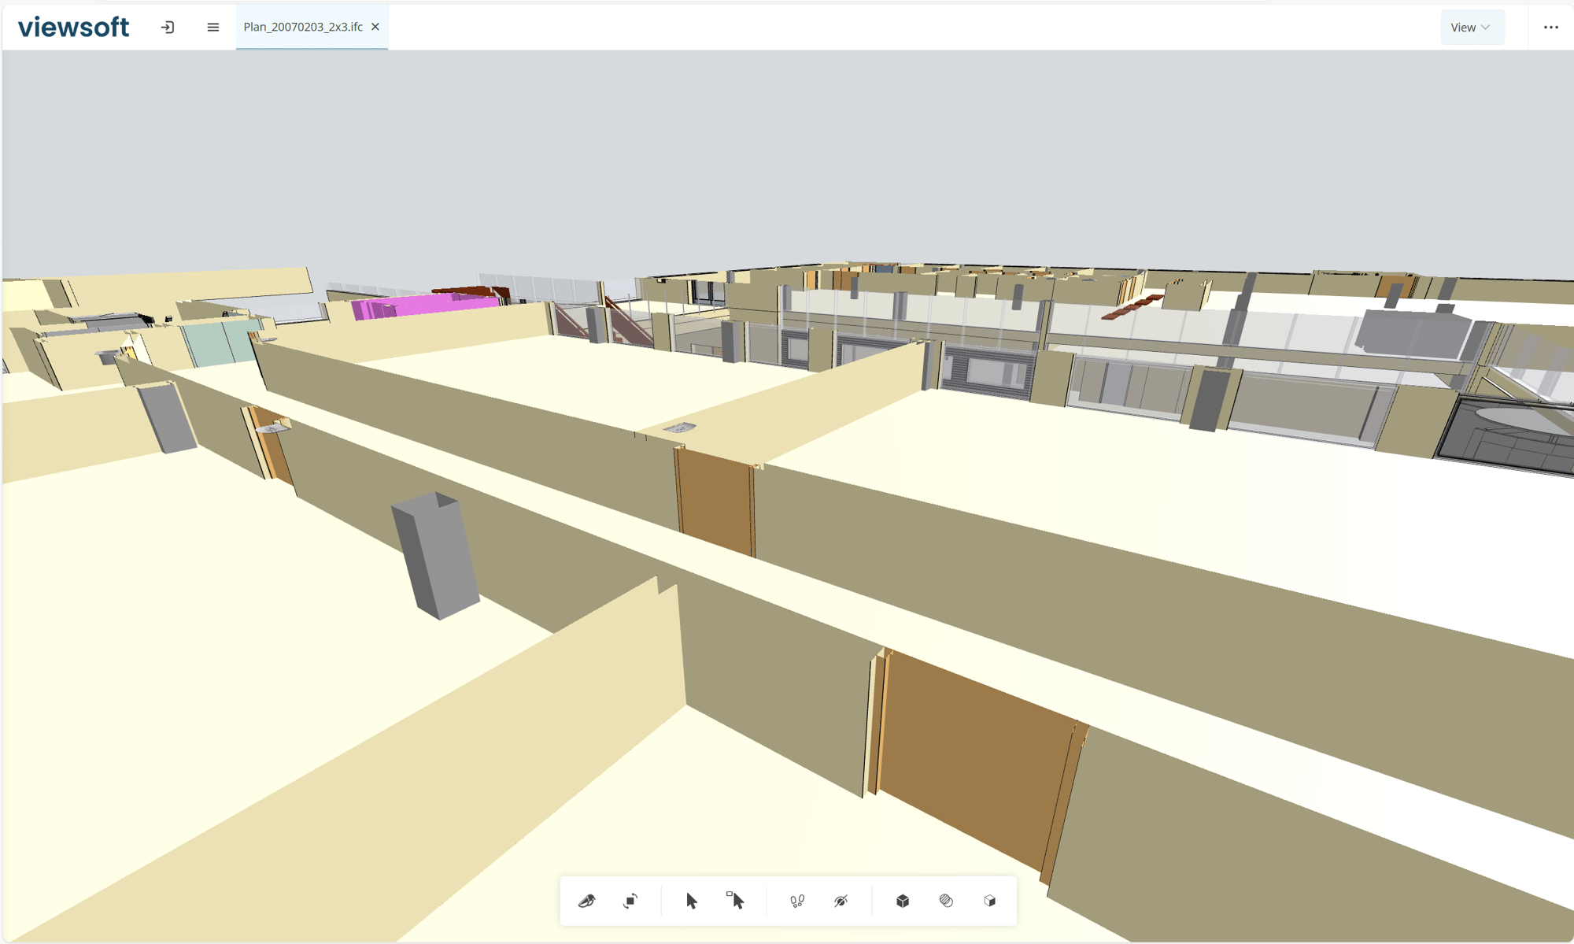Switch to Plan_20070203_2x3.ifc tab
Screen dimensions: 1574x944
[x=303, y=27]
